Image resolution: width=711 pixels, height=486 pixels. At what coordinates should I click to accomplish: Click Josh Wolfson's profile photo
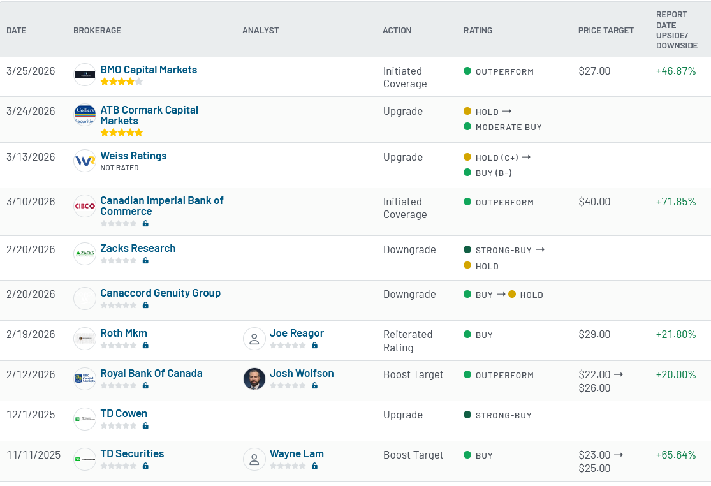point(254,379)
